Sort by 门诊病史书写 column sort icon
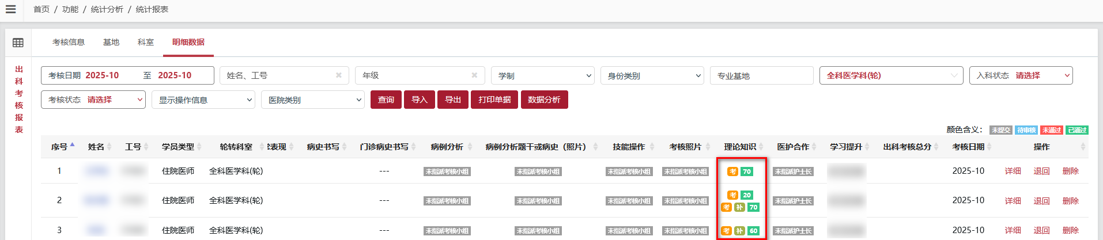Viewport: 1103px width, 240px height. [x=414, y=147]
